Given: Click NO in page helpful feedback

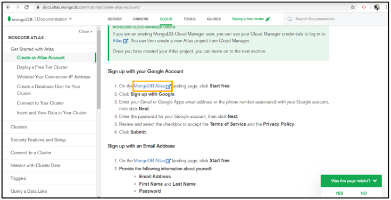Looking at the screenshot, I should pos(364,193).
